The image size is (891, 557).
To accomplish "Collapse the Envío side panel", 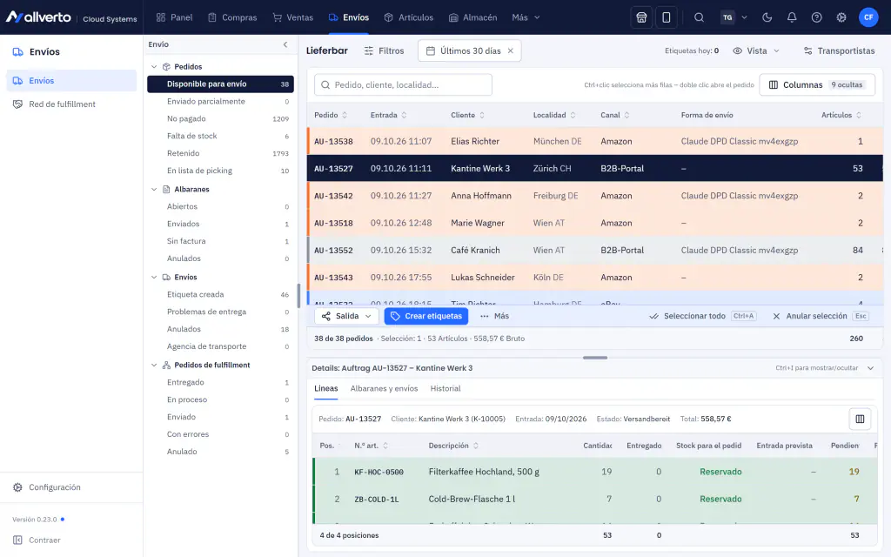I will (285, 44).
